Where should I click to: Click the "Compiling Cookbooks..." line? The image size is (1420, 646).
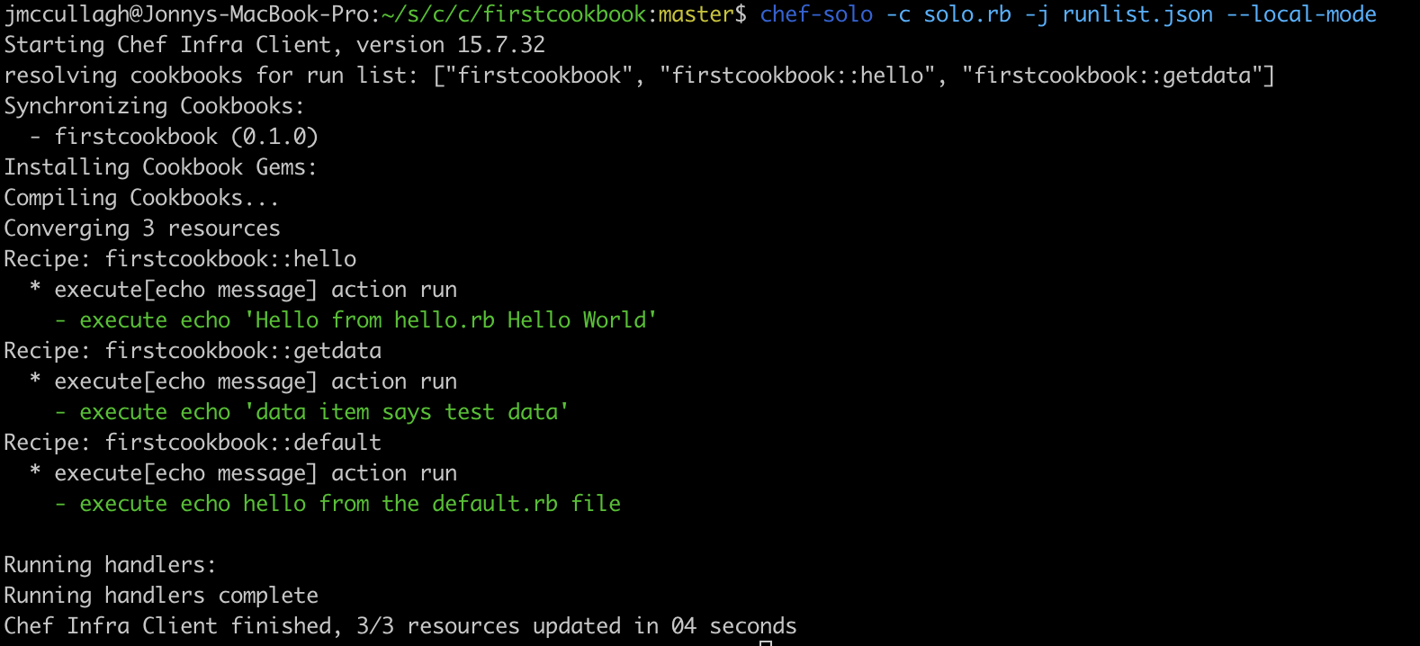point(141,198)
